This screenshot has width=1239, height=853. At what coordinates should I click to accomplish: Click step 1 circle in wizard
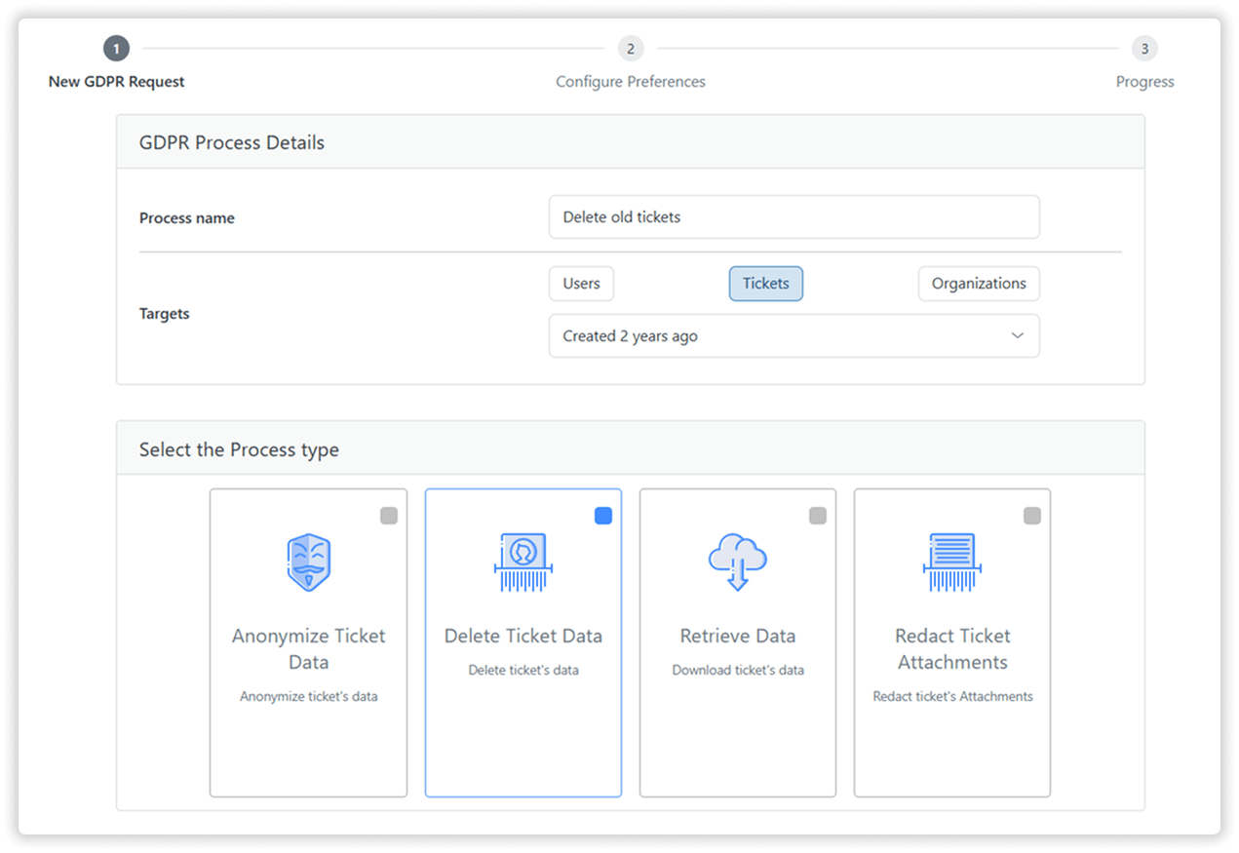116,49
